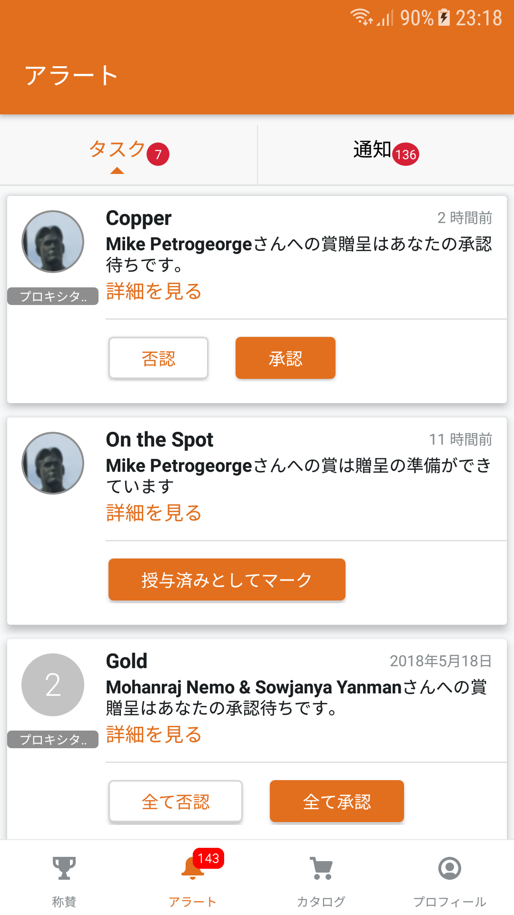Open 詳細を見る for the Copper award

click(154, 291)
